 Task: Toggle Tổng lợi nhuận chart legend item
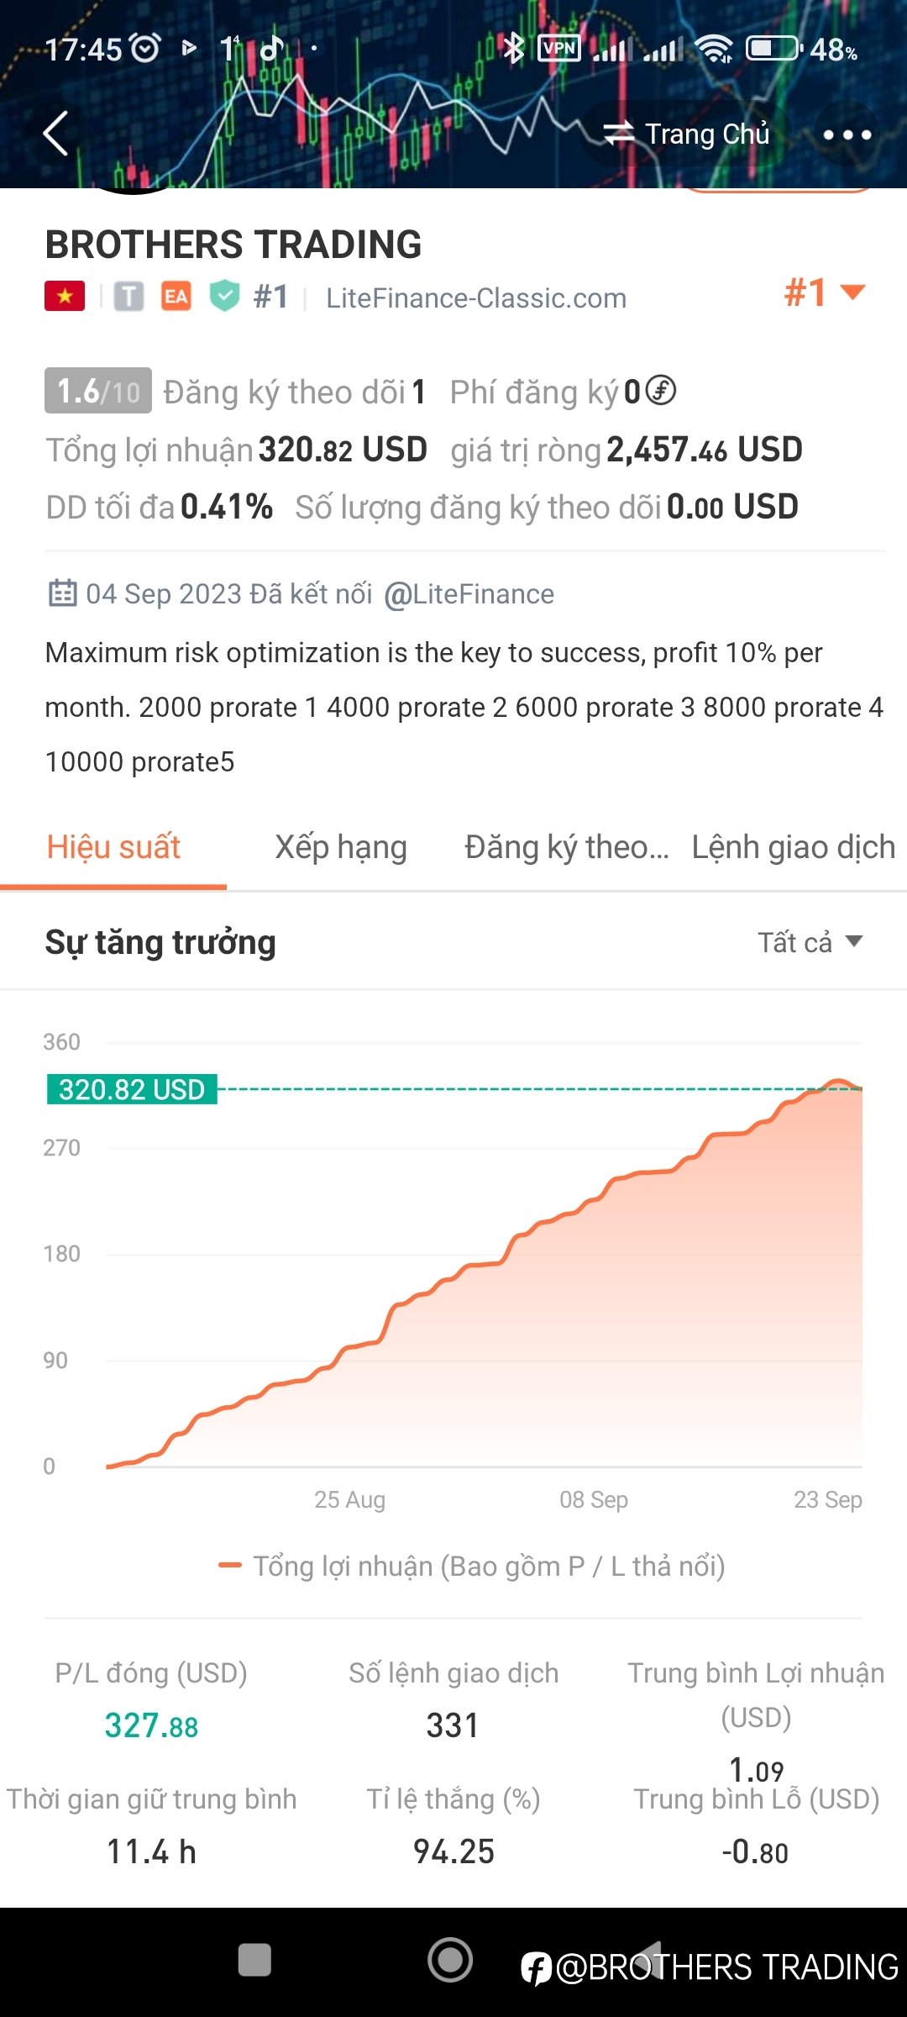471,1566
